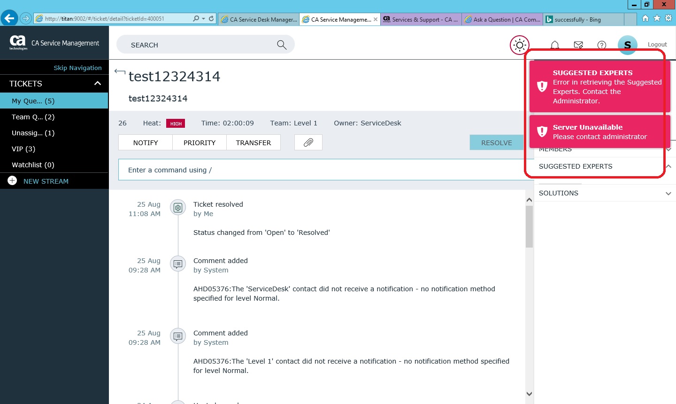Click the activity list scroll up arrow
This screenshot has width=676, height=404.
click(529, 200)
